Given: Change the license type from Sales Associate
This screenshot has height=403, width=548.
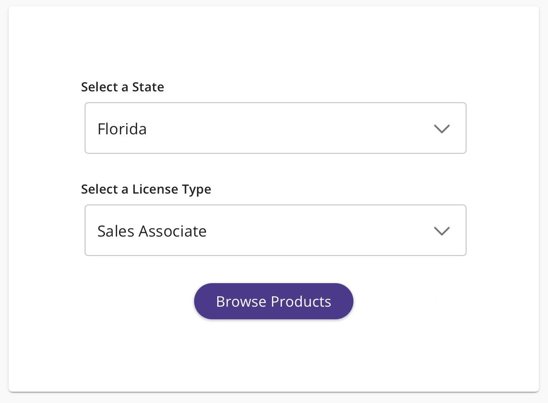Looking at the screenshot, I should click(276, 230).
